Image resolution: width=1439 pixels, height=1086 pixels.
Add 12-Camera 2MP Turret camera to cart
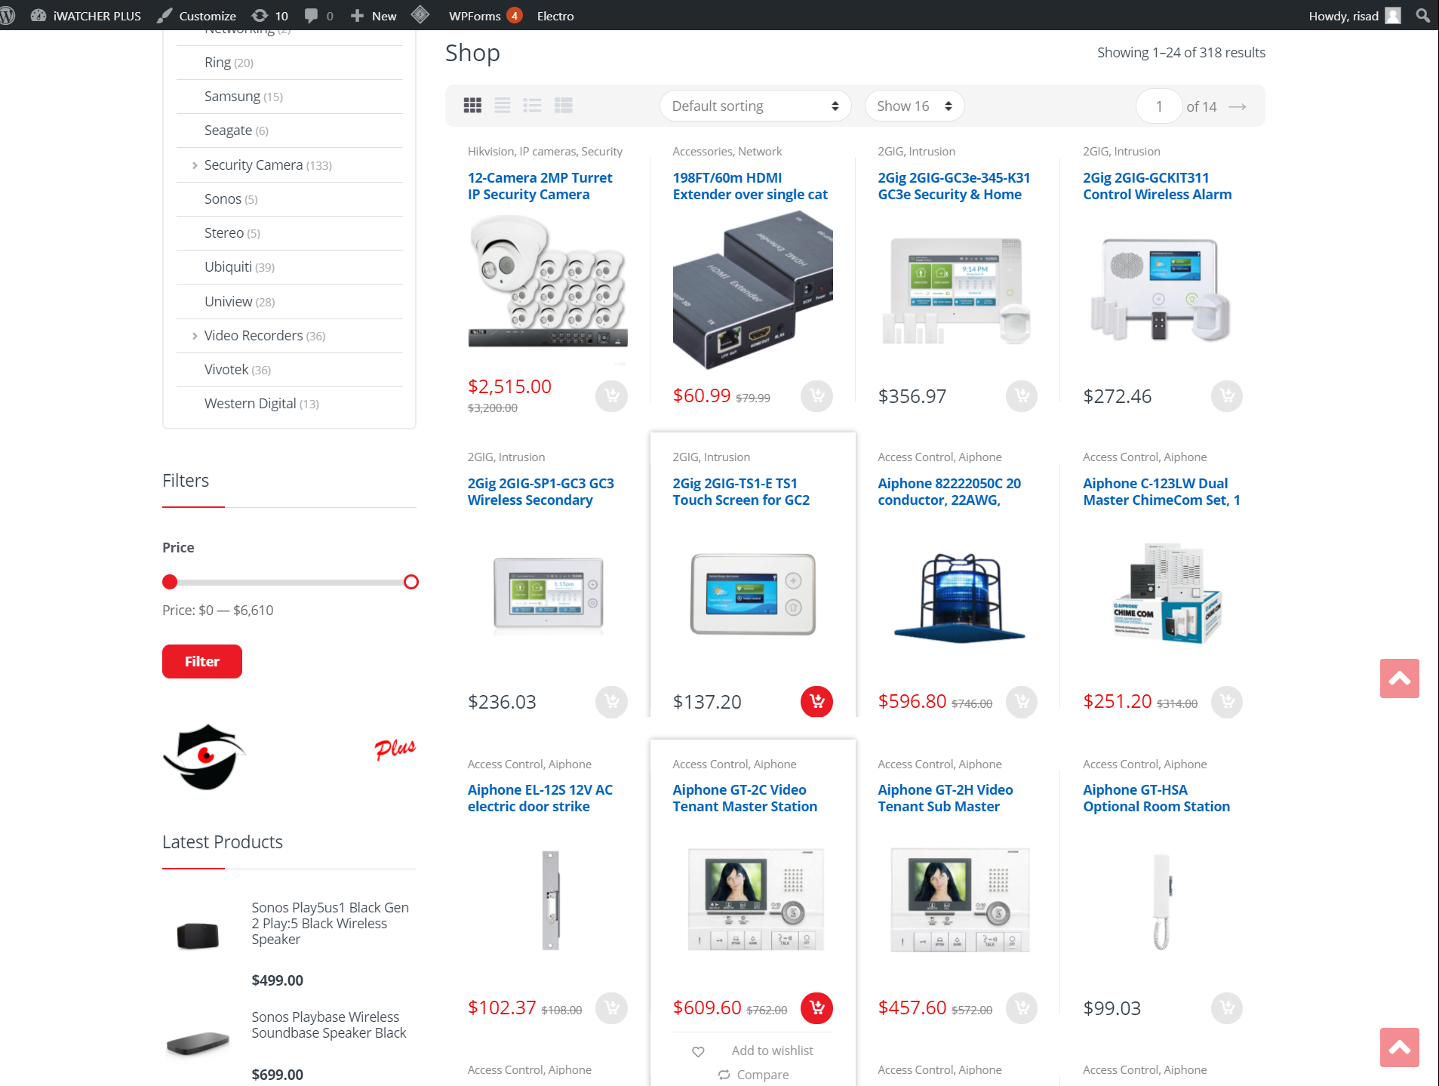[611, 395]
